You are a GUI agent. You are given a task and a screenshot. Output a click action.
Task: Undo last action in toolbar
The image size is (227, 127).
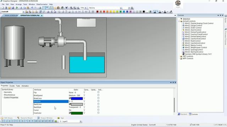click(x=32, y=8)
